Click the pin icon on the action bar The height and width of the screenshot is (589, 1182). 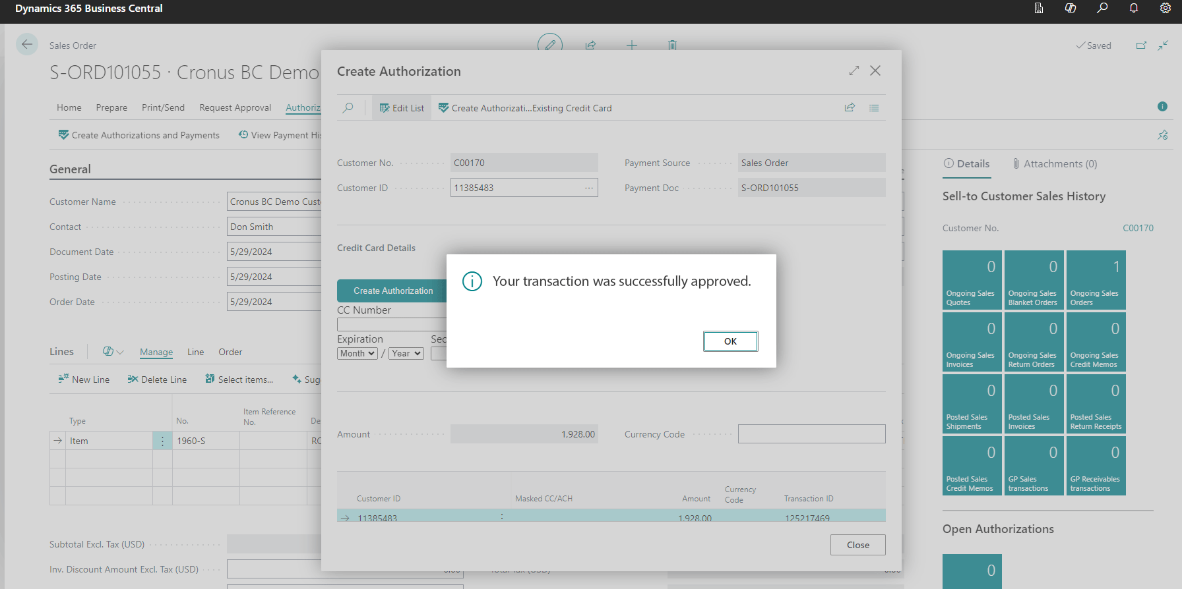(x=1163, y=135)
